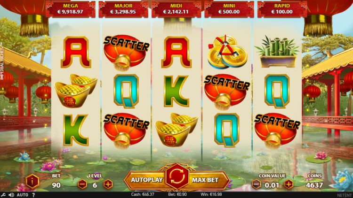353x198 pixels.
Task: Spin the reels with the red hexagon button
Action: click(177, 176)
